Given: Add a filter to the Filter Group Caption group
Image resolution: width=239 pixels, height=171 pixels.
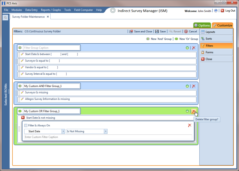Looking at the screenshot, I should pyautogui.click(x=187, y=48).
